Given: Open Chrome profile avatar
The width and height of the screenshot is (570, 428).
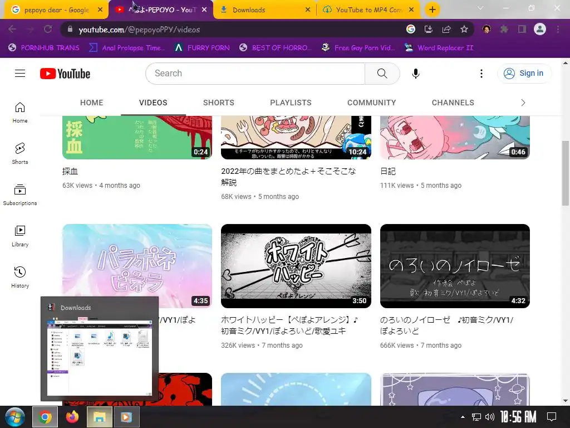Looking at the screenshot, I should 540,29.
